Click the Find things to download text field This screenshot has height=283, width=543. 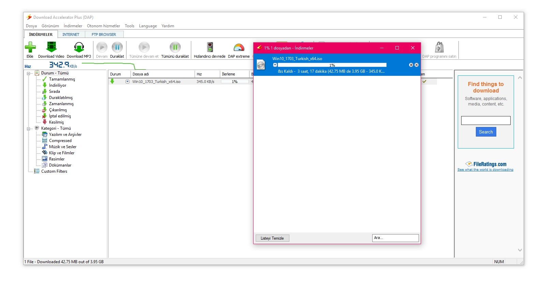486,121
